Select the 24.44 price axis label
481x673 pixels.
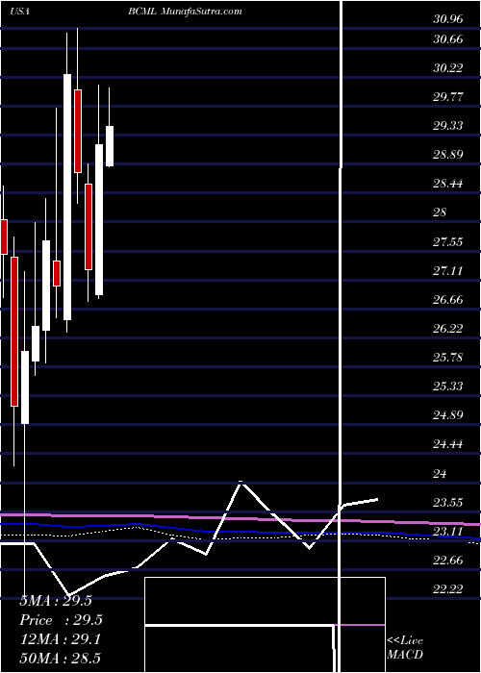(x=448, y=444)
